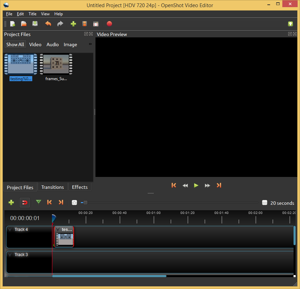Minimize the OpenShot window
The height and width of the screenshot is (289, 300).
tap(269, 4)
